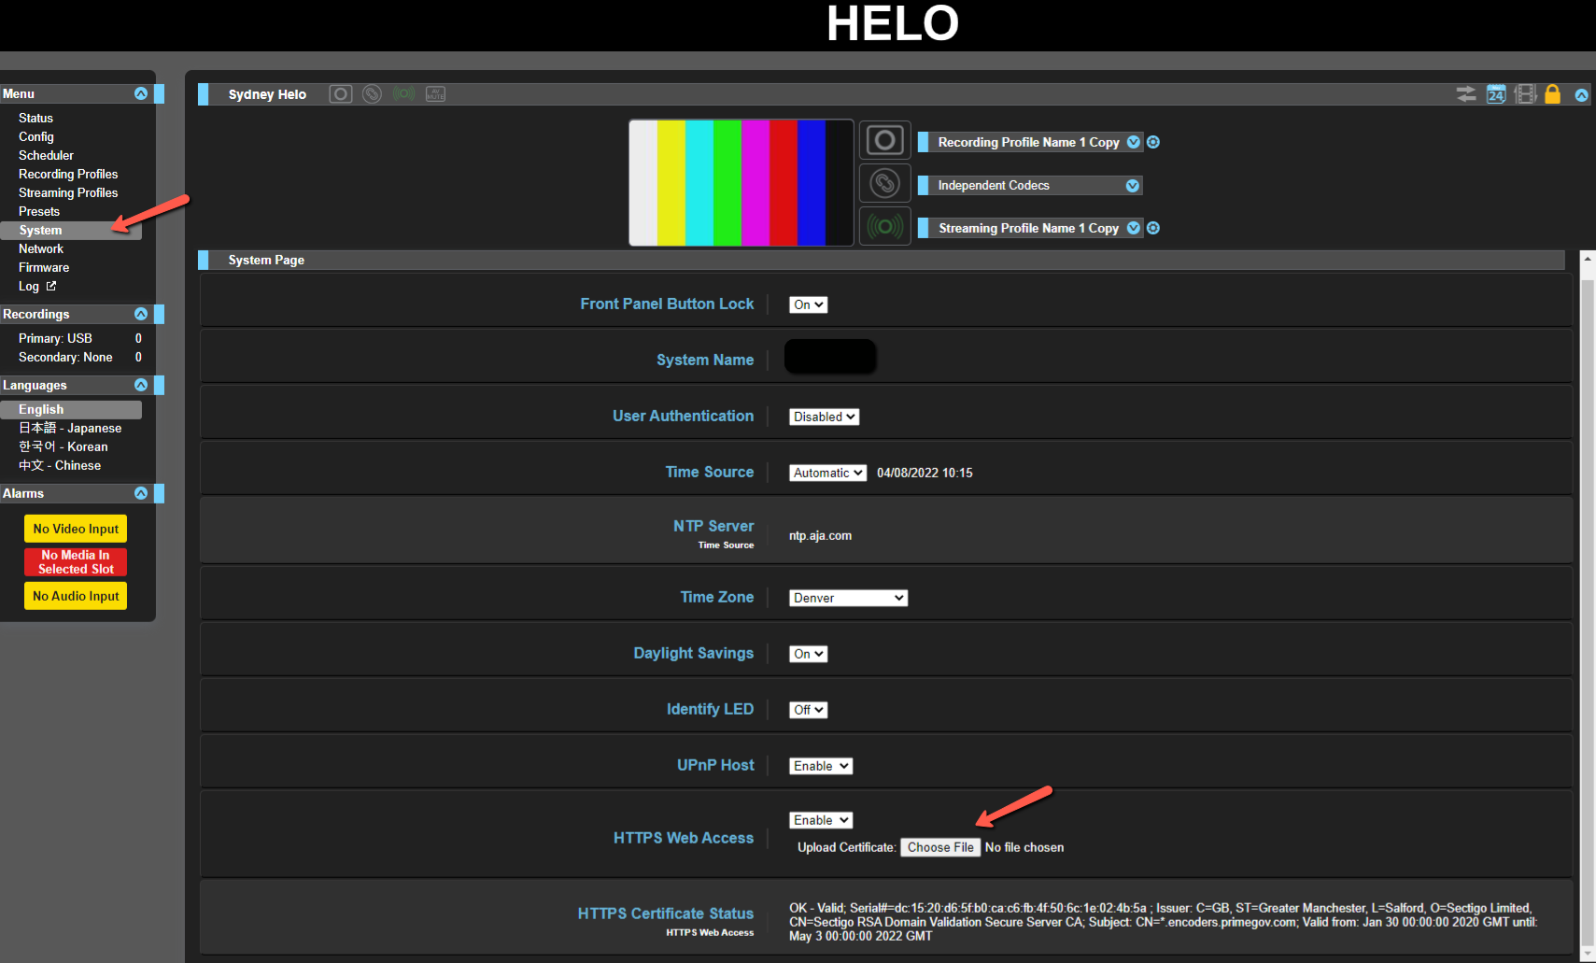Viewport: 1596px width, 963px height.
Task: Collapse the Menu section
Action: coord(141,93)
